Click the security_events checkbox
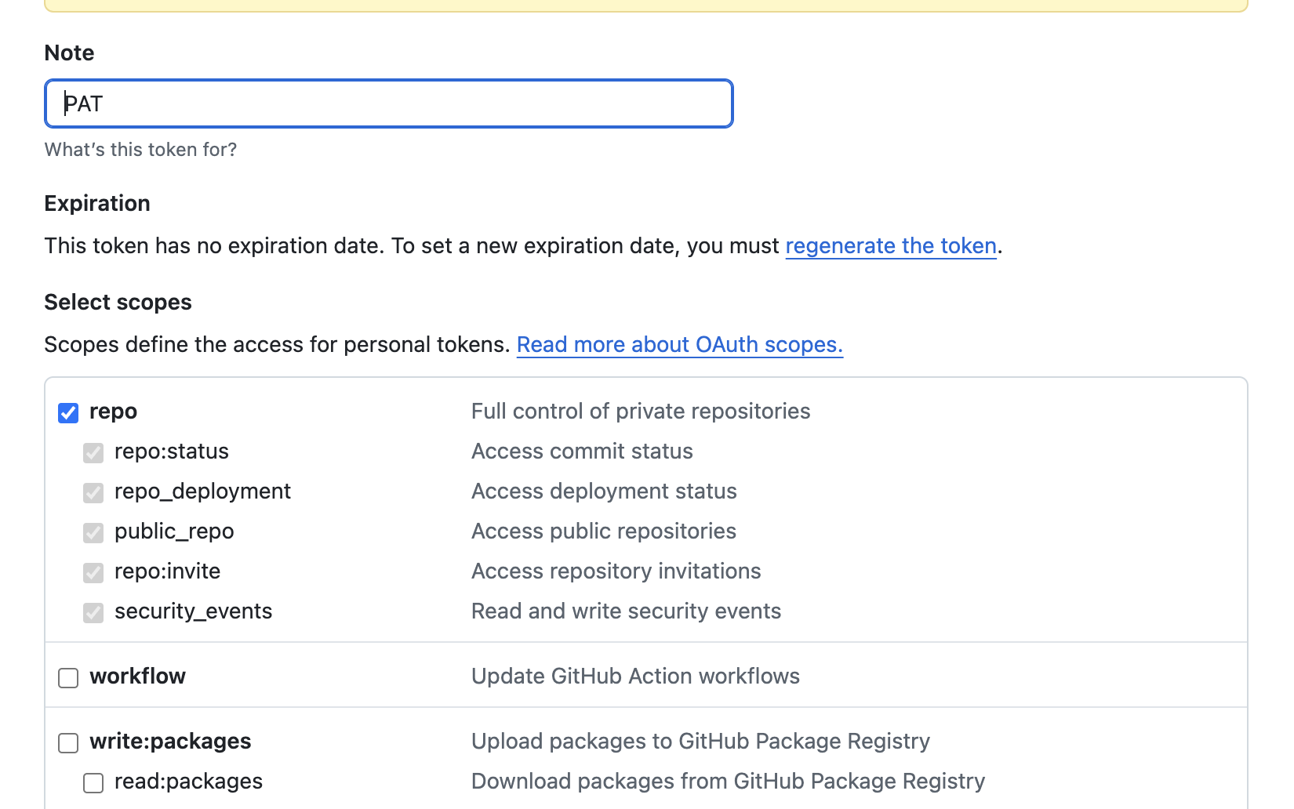This screenshot has width=1294, height=809. [x=93, y=613]
